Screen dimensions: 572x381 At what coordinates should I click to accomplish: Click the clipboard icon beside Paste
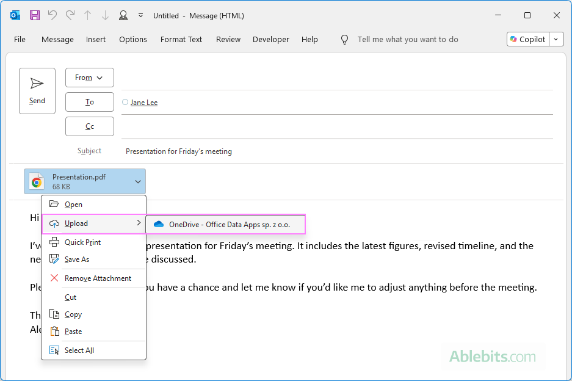tap(55, 331)
